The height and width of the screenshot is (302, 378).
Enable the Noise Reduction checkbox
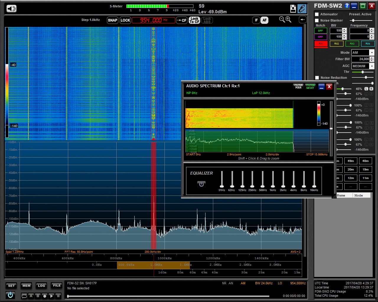(x=317, y=78)
